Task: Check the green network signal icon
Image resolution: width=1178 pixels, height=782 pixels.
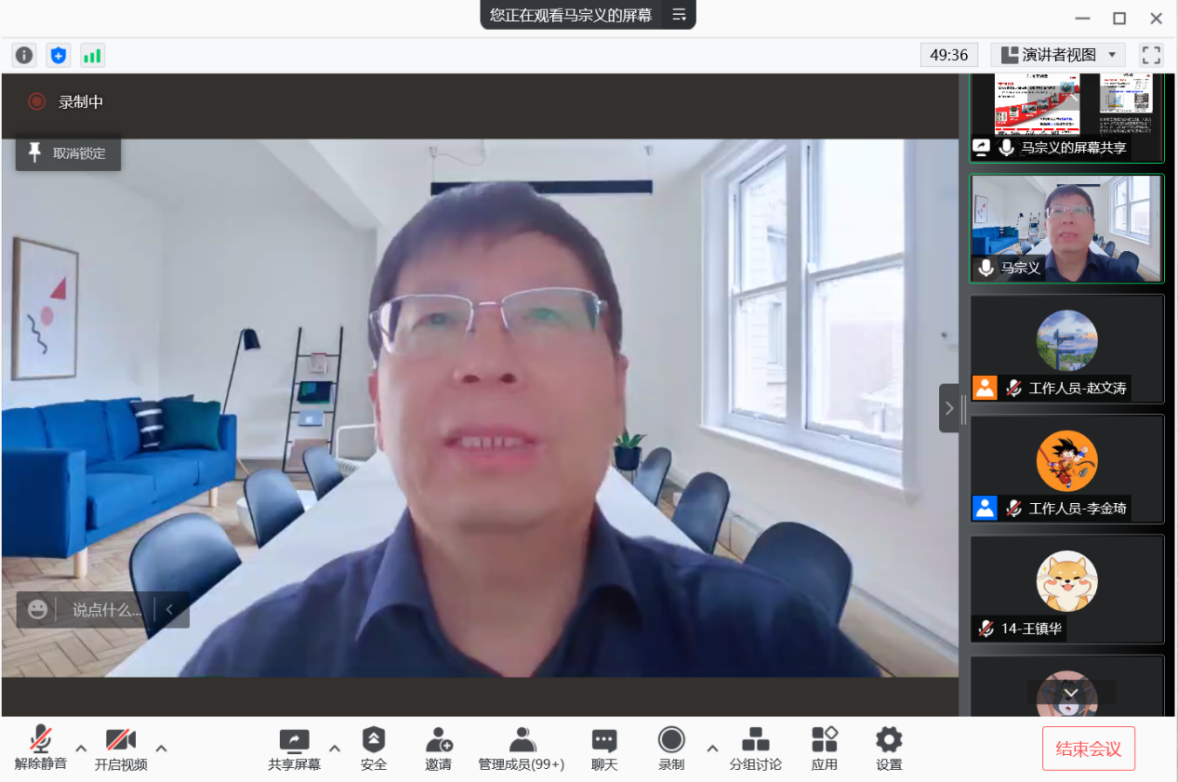Action: click(x=92, y=56)
